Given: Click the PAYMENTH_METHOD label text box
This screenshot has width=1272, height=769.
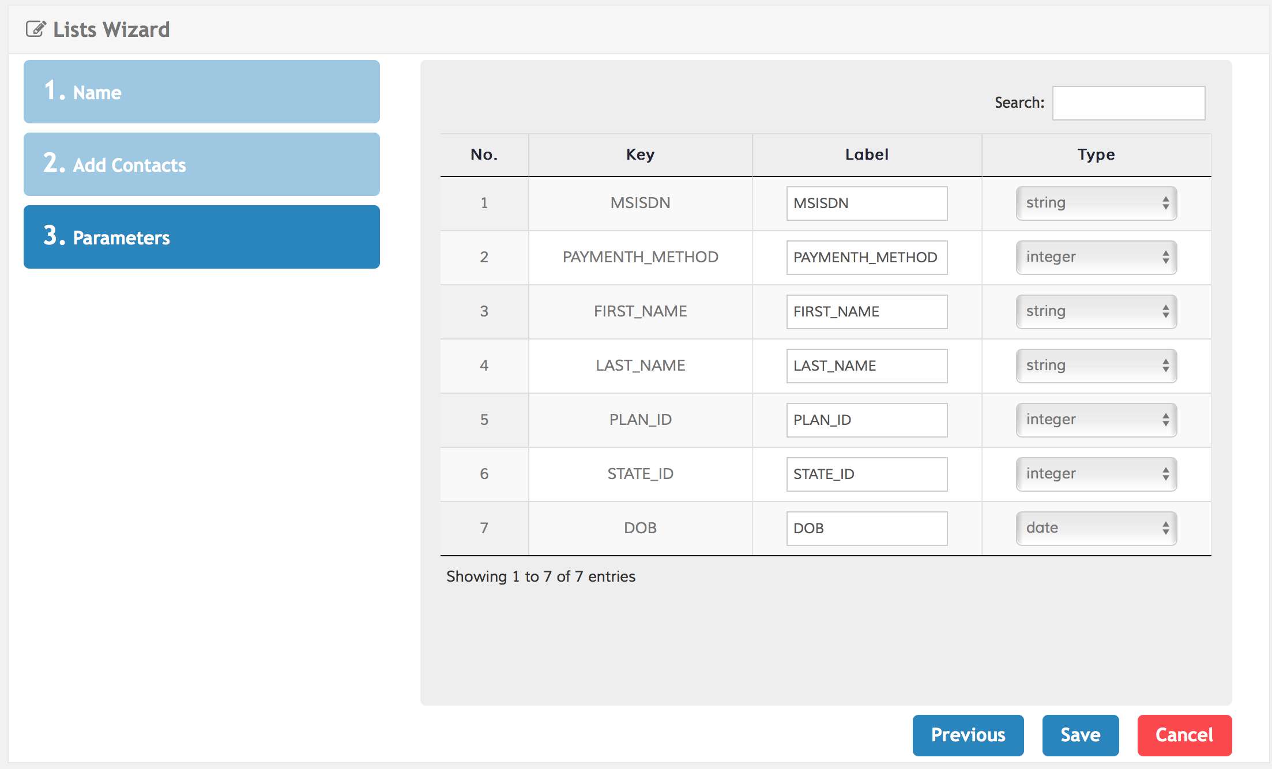Looking at the screenshot, I should point(866,257).
